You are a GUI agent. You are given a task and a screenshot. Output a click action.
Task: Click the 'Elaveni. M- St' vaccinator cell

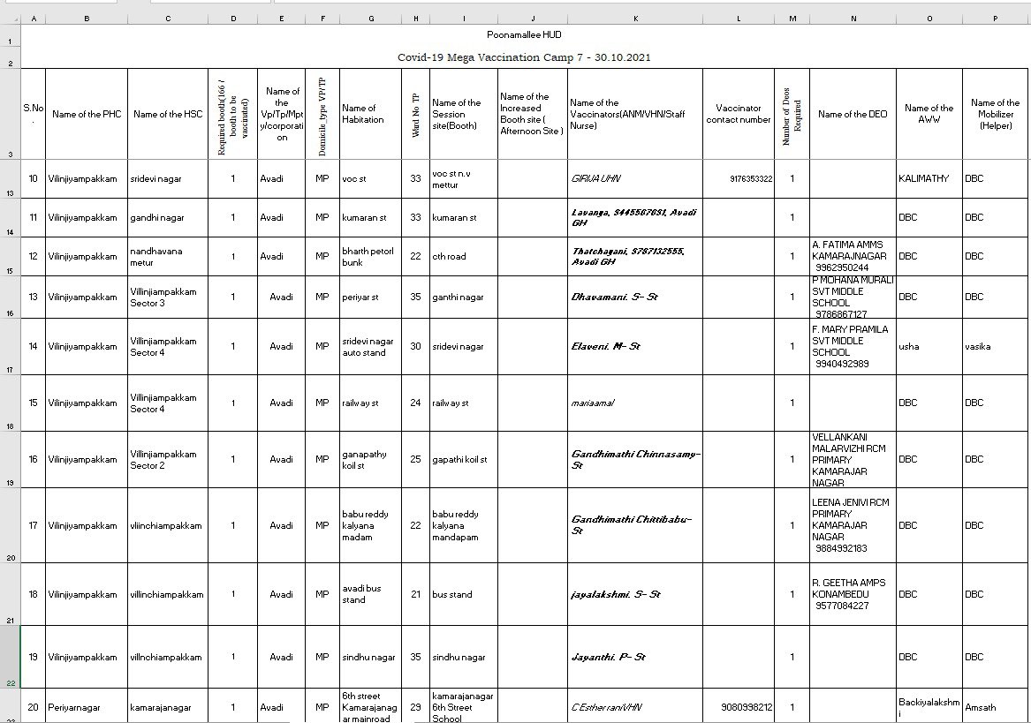tap(635, 346)
